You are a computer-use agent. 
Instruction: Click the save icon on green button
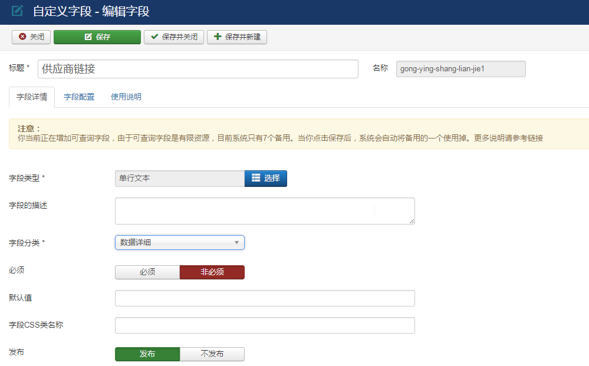click(88, 37)
